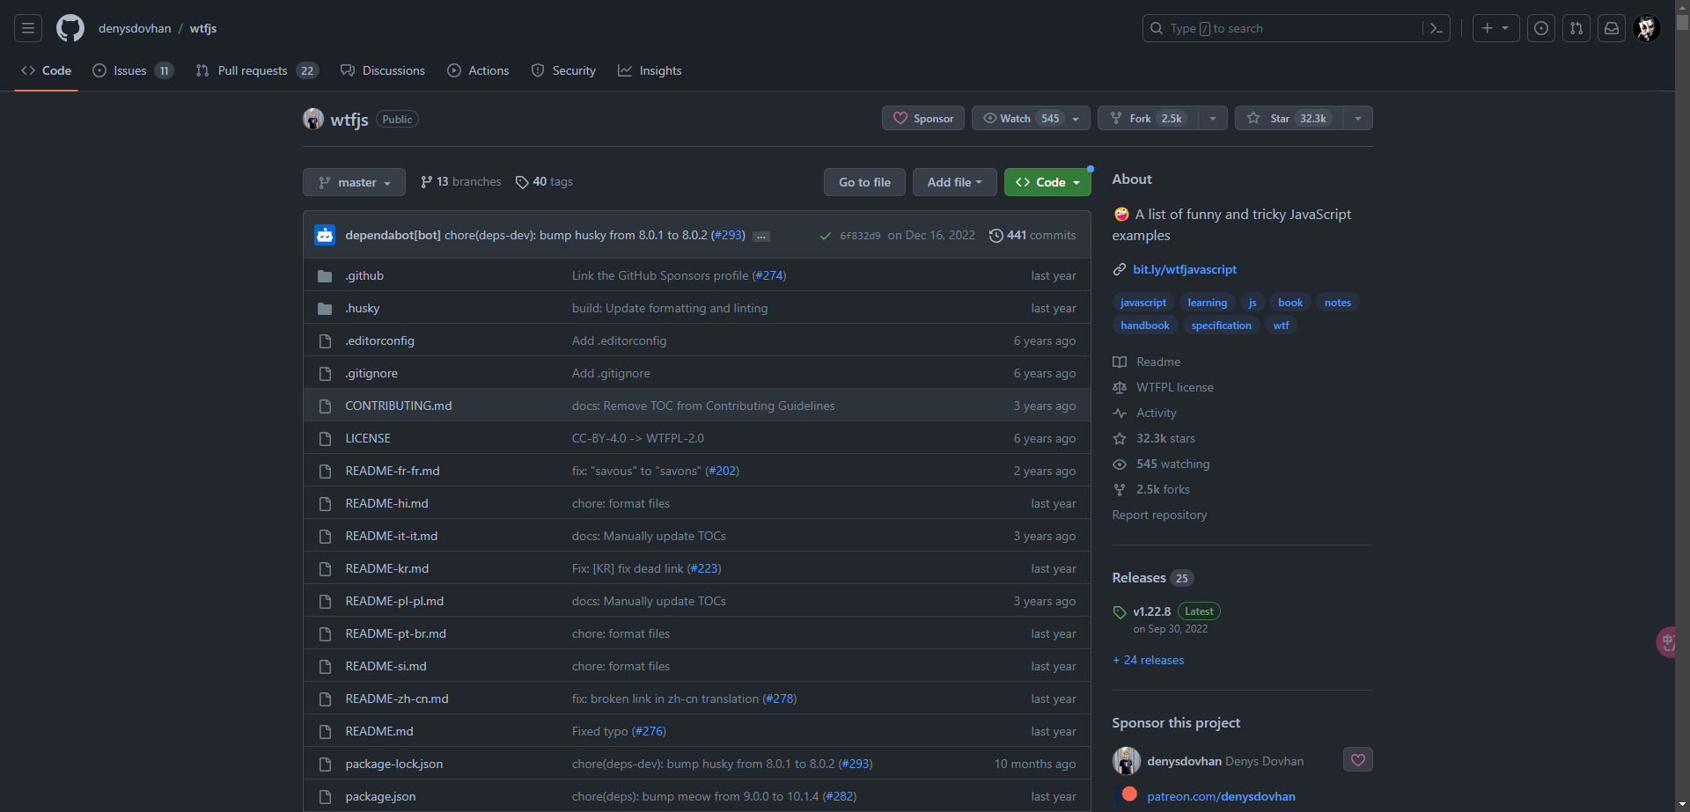The image size is (1690, 812).
Task: Open the green Code dropdown
Action: [x=1047, y=182]
